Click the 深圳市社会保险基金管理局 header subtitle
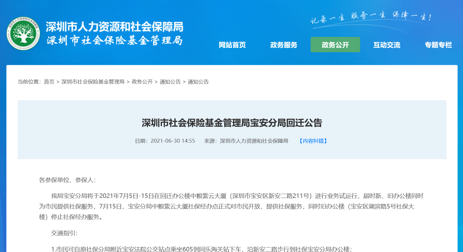This screenshot has width=463, height=252. click(114, 41)
